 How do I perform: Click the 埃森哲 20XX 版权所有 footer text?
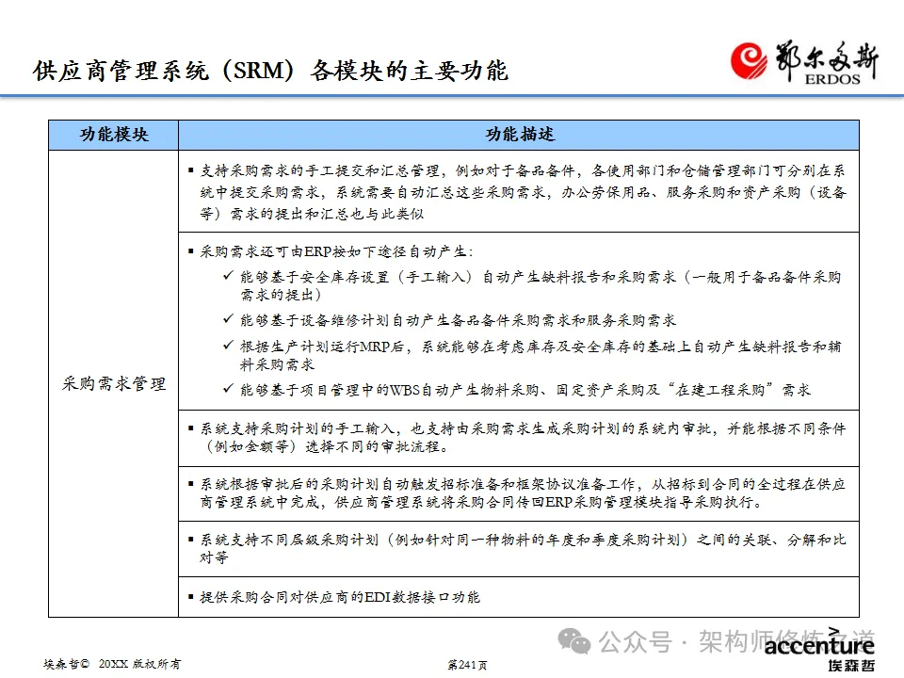[x=112, y=664]
